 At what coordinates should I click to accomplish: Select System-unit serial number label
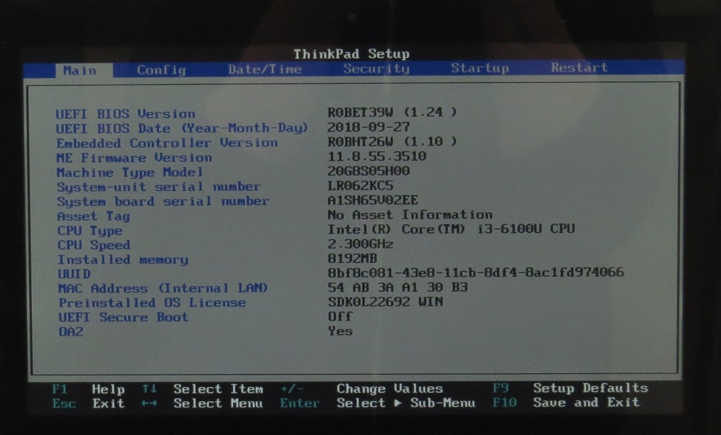click(159, 187)
